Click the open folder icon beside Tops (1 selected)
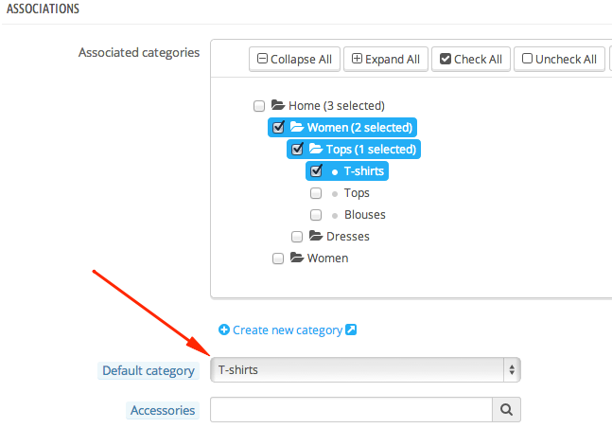Screen dimensions: 612x428 click(316, 149)
